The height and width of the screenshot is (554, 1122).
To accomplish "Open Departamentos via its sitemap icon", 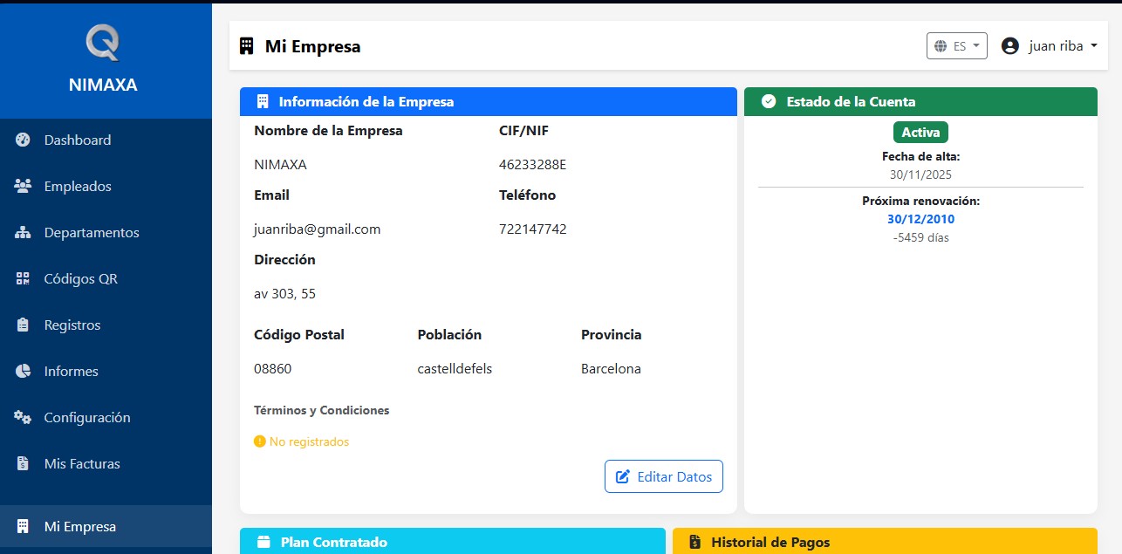I will click(x=24, y=232).
